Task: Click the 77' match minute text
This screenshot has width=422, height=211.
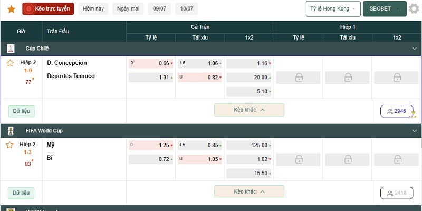Action: click(x=29, y=82)
